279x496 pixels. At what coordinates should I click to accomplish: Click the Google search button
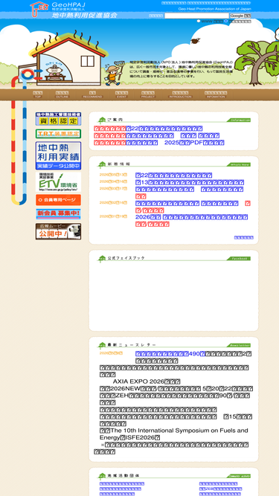pyautogui.click(x=240, y=16)
